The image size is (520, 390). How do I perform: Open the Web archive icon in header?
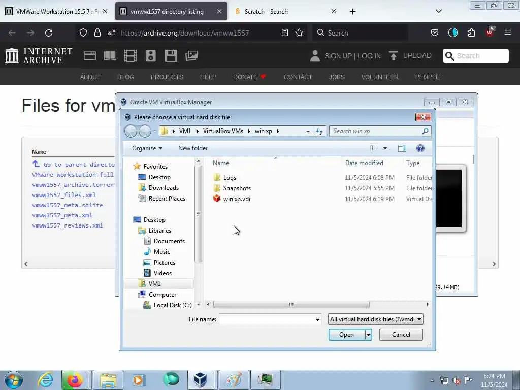[x=89, y=56]
